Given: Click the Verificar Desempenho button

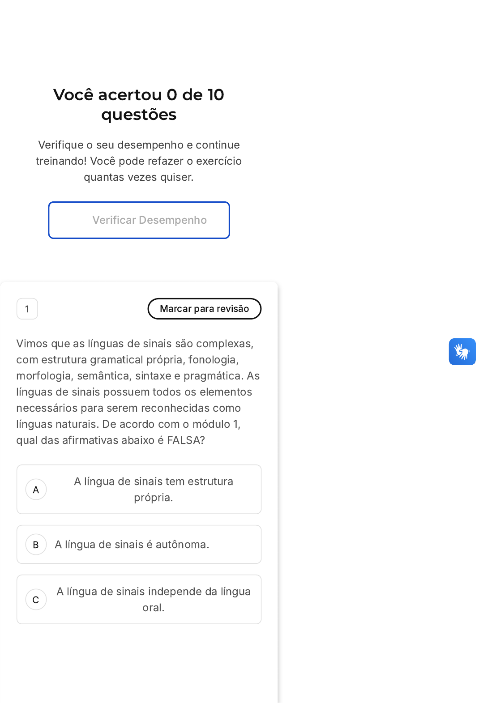Looking at the screenshot, I should click(x=139, y=220).
